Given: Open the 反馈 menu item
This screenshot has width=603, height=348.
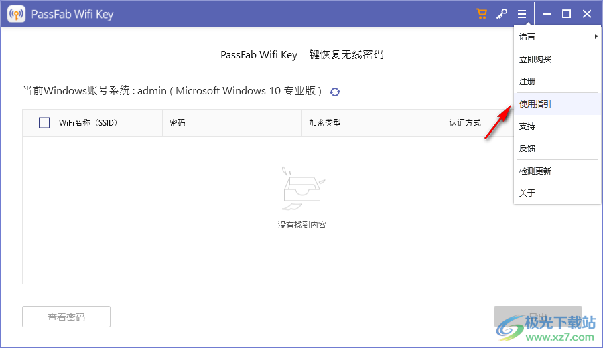Looking at the screenshot, I should pos(557,149).
